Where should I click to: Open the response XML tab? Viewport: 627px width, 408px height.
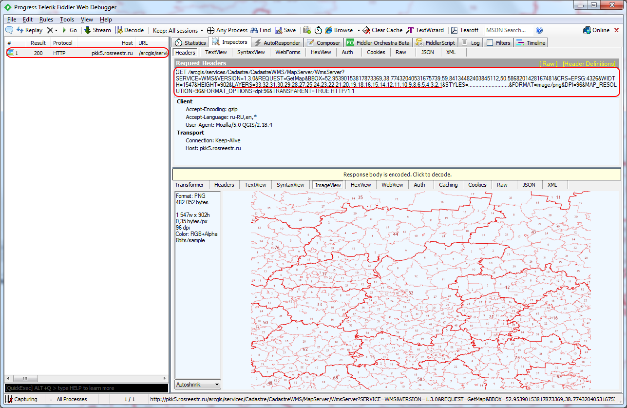pos(552,185)
